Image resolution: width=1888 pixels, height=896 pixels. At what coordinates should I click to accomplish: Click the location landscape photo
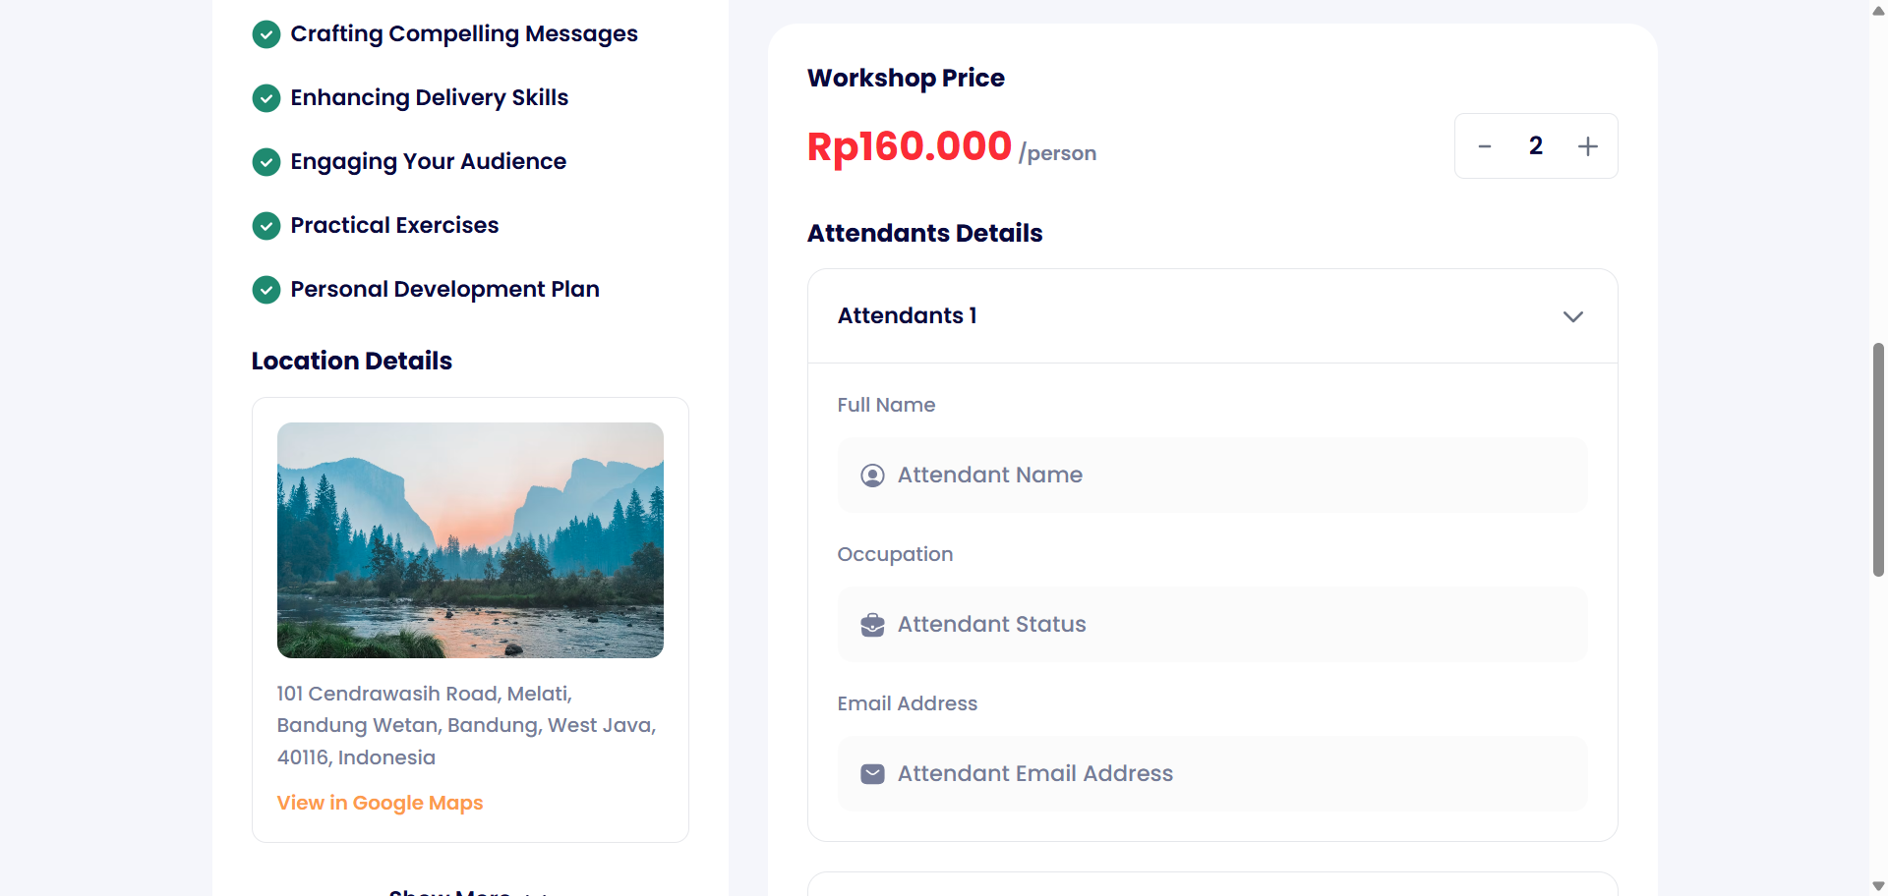470,540
